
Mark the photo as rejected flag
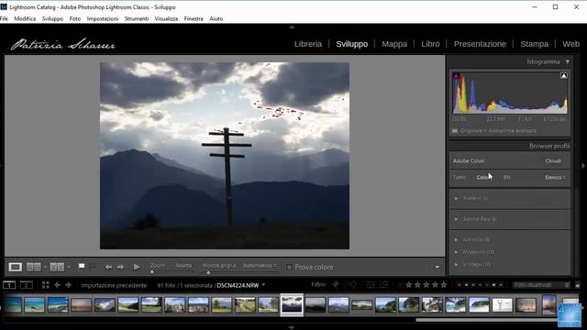click(x=92, y=267)
